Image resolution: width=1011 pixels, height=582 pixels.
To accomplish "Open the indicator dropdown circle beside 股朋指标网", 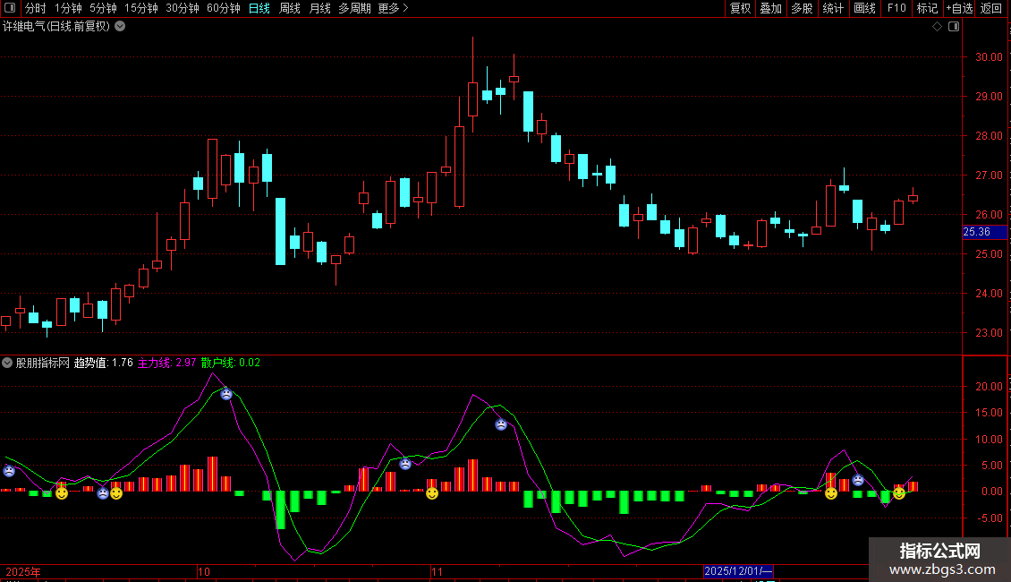I will coord(7,363).
